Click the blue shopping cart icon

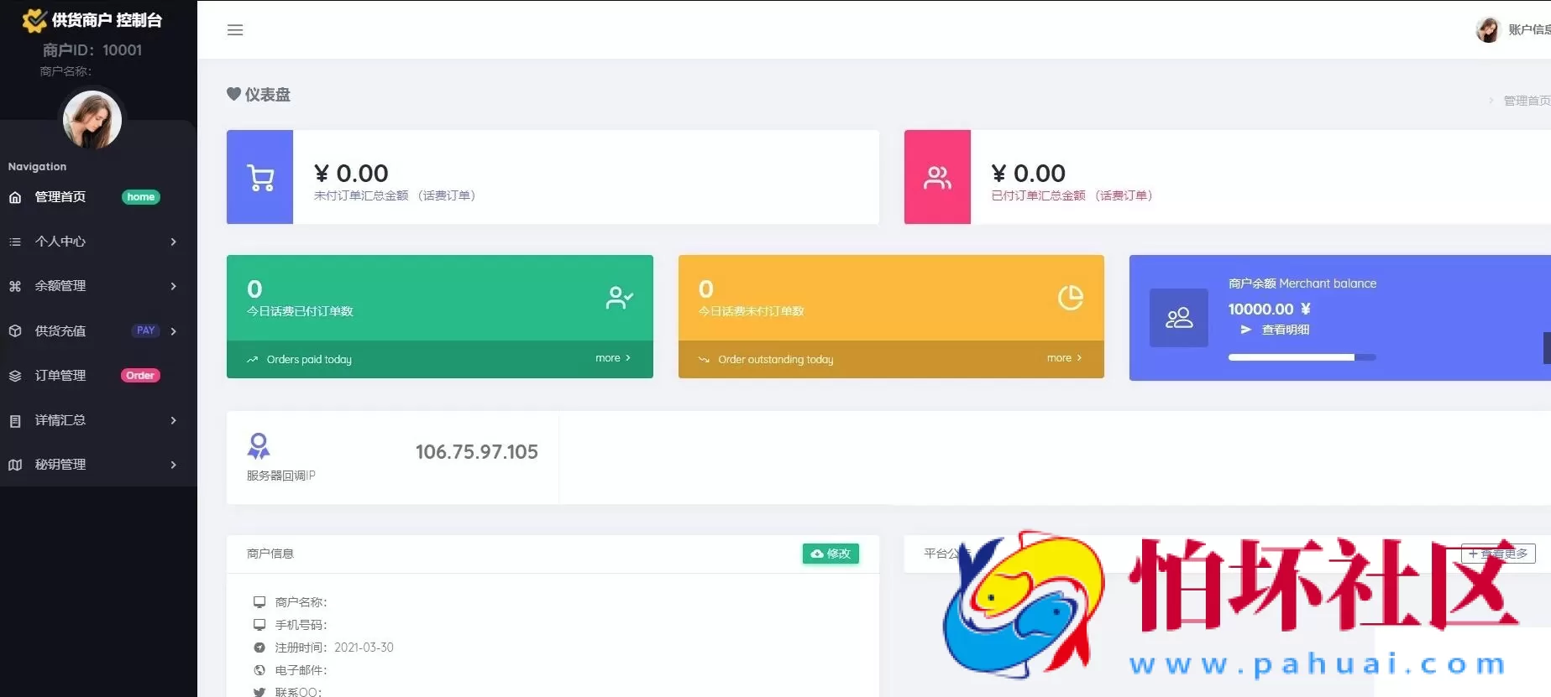coord(260,177)
